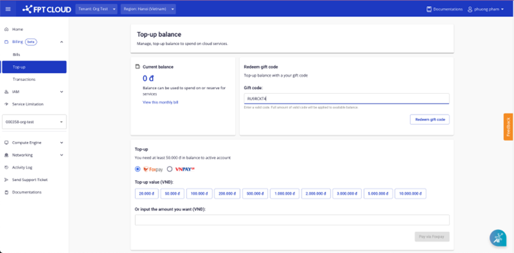Click the Redeem gift code button
Viewport: 514px width, 253px height.
point(430,119)
